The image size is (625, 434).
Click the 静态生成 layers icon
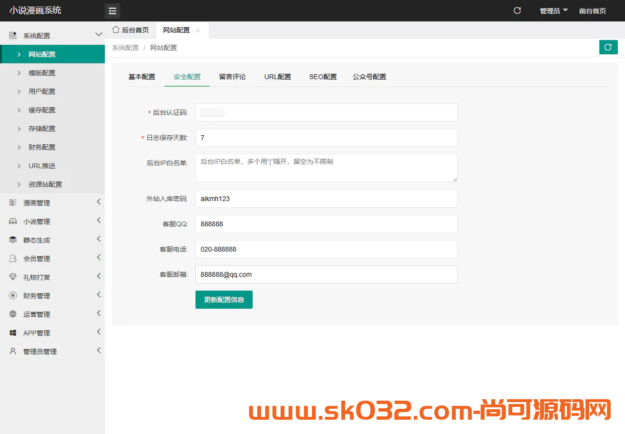13,240
